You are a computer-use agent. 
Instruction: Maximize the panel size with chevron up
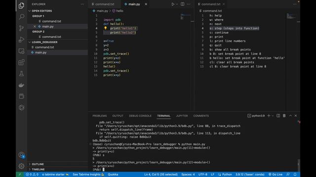290,116
